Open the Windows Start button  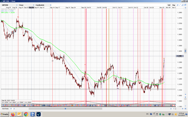(x=5, y=114)
